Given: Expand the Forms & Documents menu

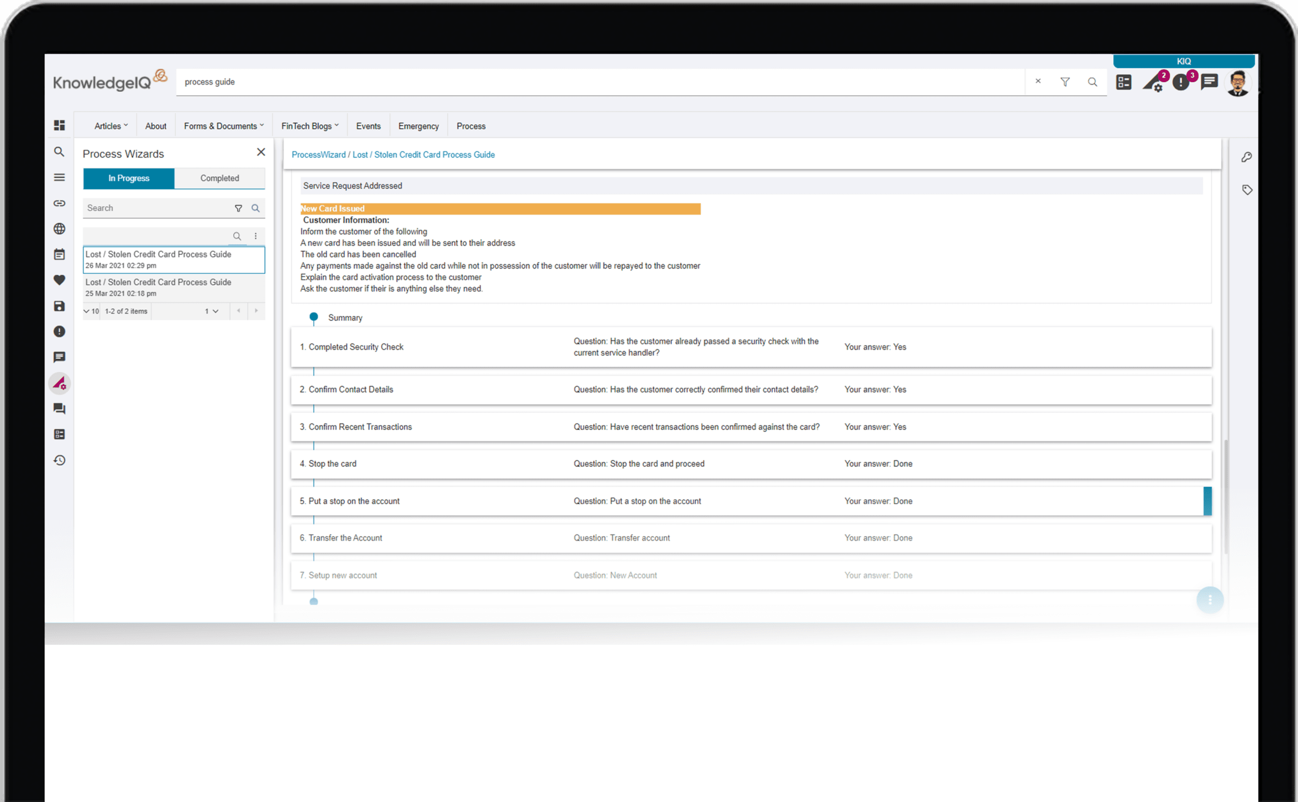Looking at the screenshot, I should click(x=224, y=126).
